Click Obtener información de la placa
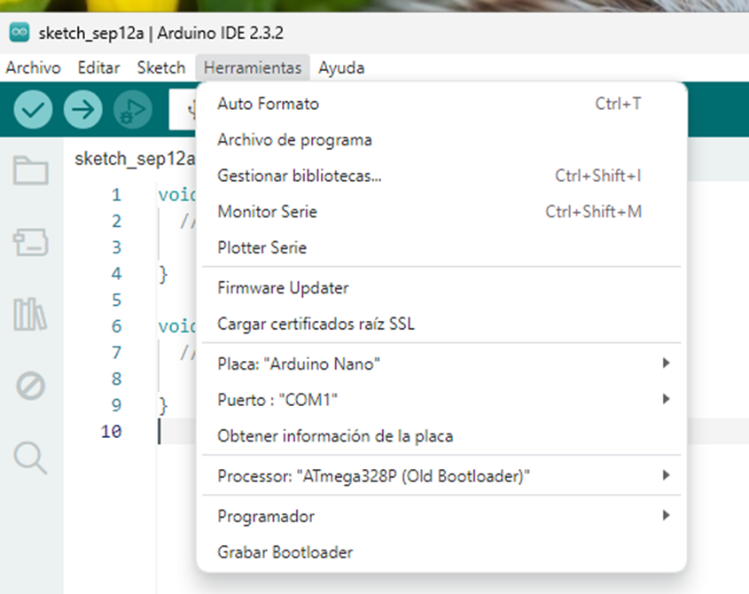 pos(441,436)
